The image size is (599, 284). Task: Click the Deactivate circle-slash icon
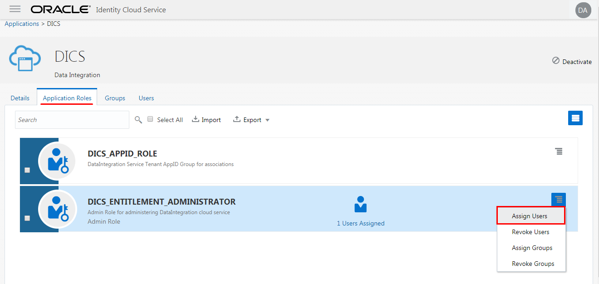coord(556,61)
